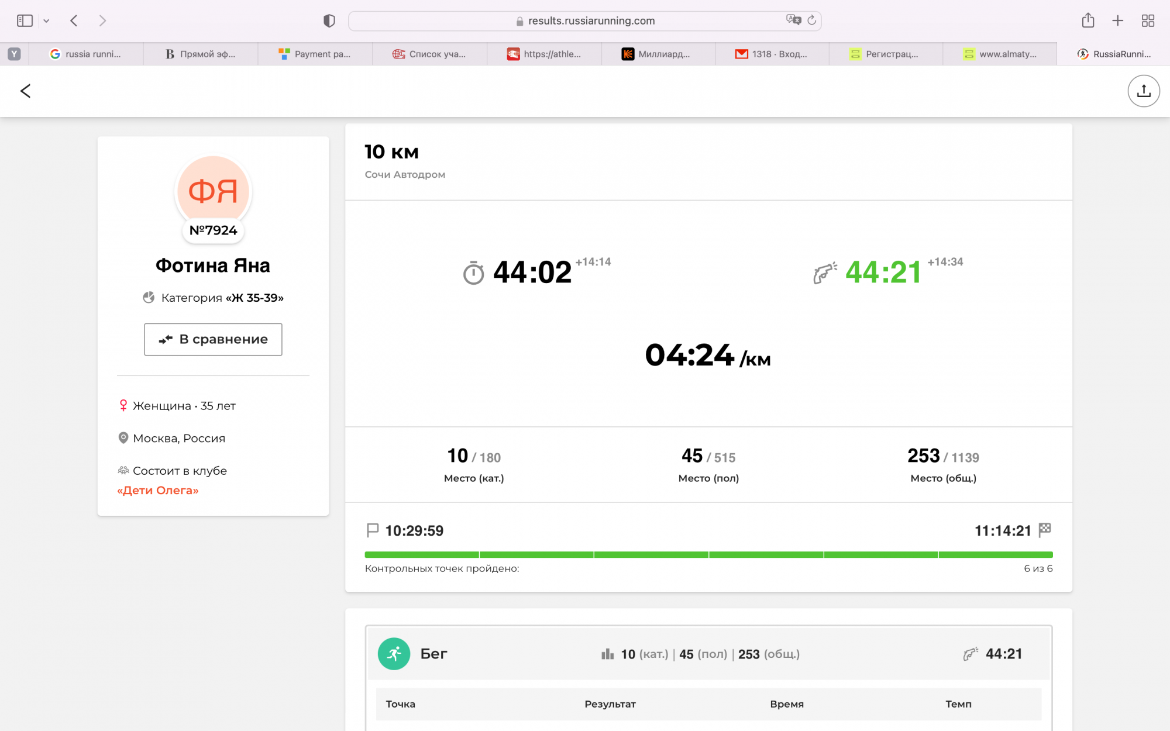Image resolution: width=1170 pixels, height=731 pixels.
Task: Click the privacy shield icon
Action: pyautogui.click(x=329, y=21)
